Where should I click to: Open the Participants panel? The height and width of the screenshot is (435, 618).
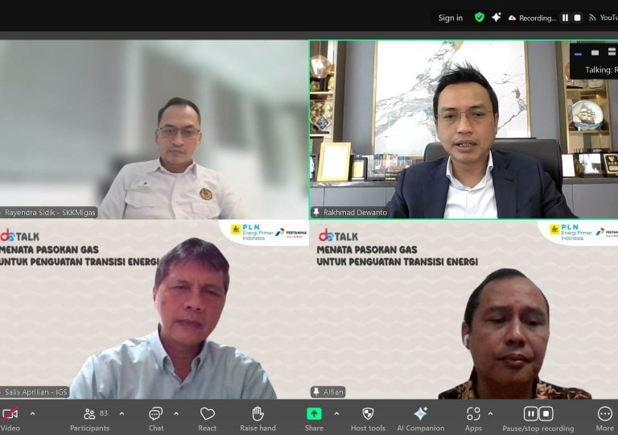89,419
